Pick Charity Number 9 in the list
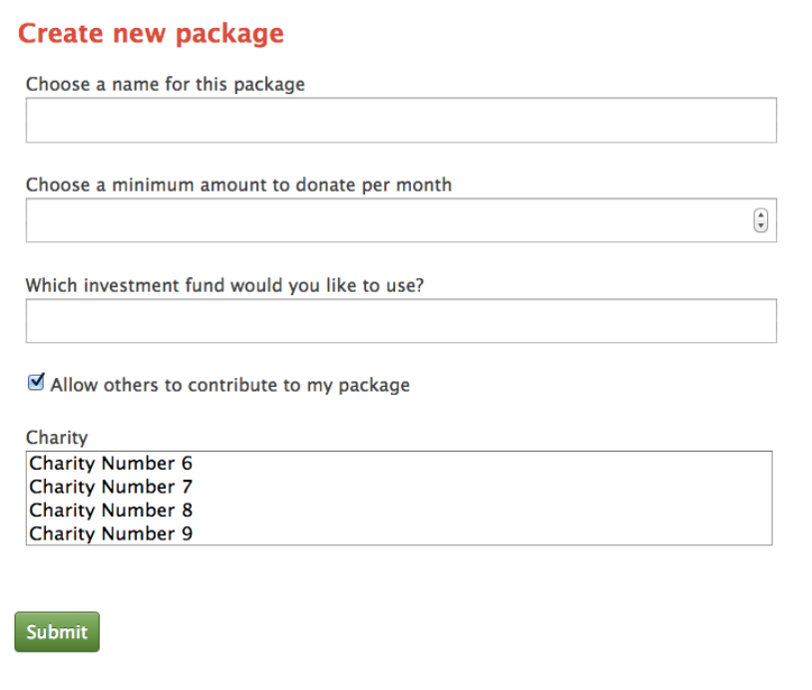Screen dimensions: 812x690 [111, 533]
